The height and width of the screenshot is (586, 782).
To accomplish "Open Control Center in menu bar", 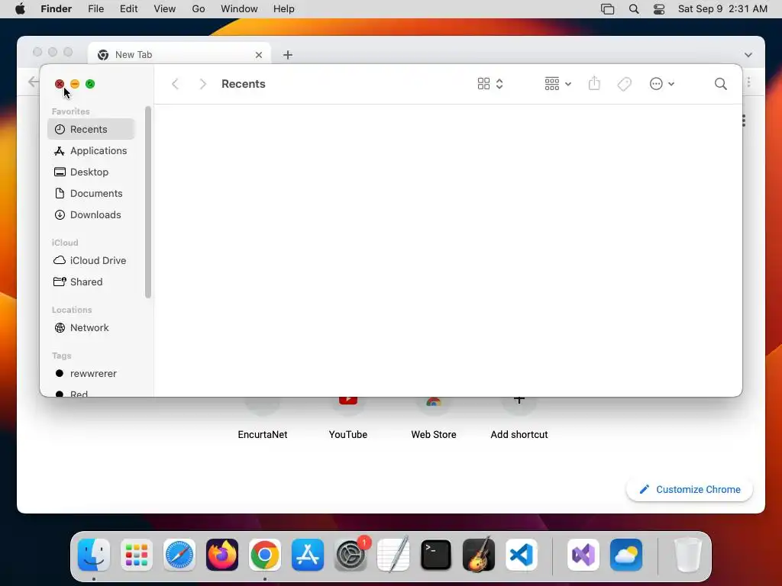I will (x=659, y=9).
